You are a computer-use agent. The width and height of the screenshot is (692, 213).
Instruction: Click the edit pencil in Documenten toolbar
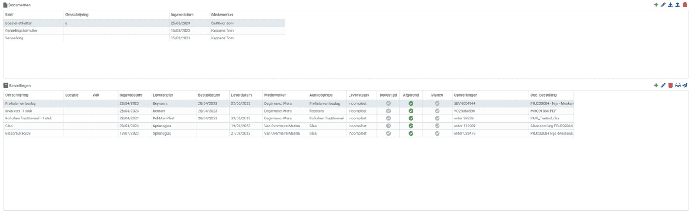pyautogui.click(x=663, y=5)
